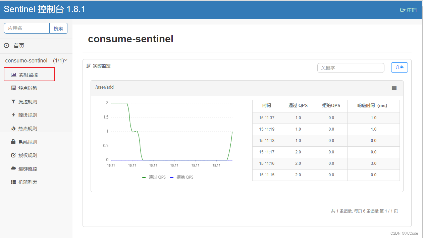
Task: Click the filter icon for 流控规则
Action: click(13, 101)
